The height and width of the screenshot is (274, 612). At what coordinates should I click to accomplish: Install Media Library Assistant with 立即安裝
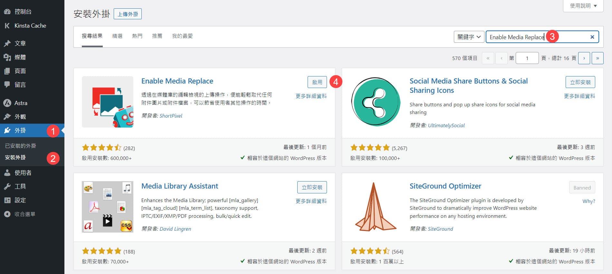(312, 187)
